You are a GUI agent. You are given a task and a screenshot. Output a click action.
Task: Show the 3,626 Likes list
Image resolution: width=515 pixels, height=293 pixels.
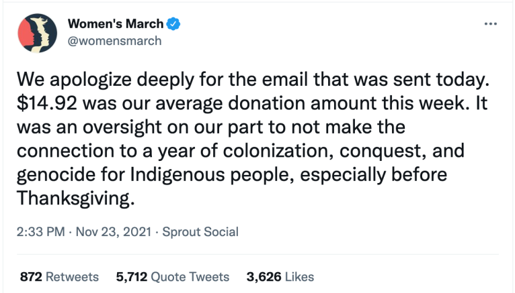click(x=280, y=276)
